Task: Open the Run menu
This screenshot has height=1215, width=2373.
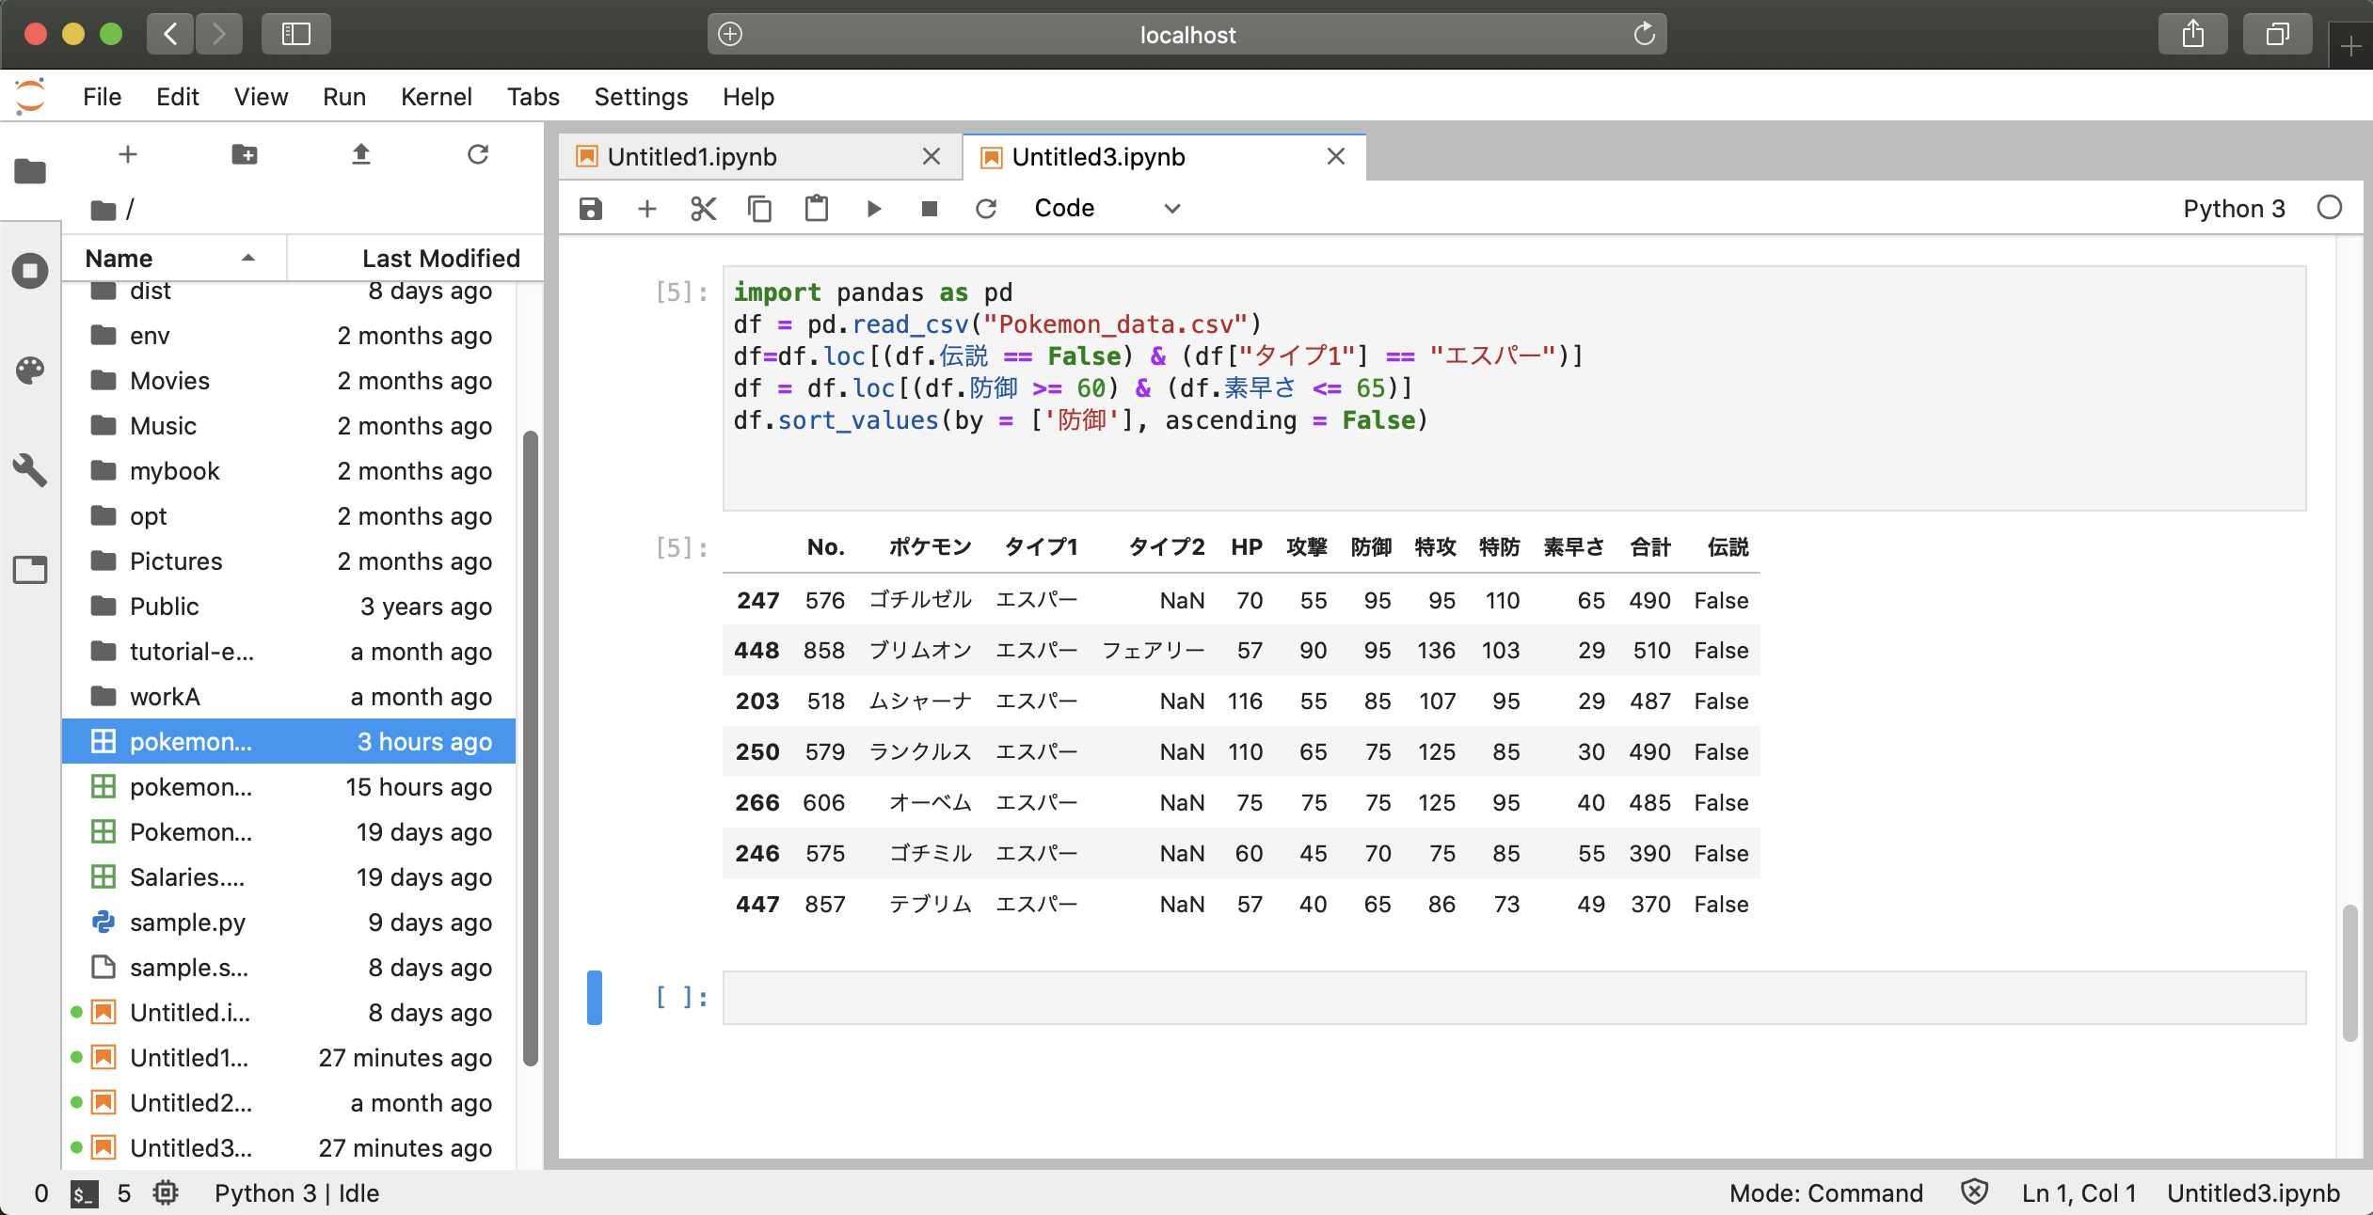Action: pos(343,97)
